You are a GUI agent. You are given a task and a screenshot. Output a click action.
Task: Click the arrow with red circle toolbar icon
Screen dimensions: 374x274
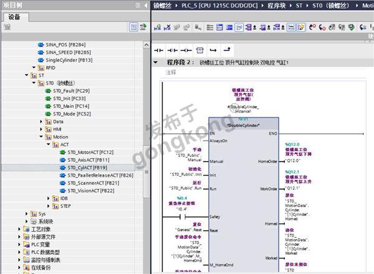312,27
